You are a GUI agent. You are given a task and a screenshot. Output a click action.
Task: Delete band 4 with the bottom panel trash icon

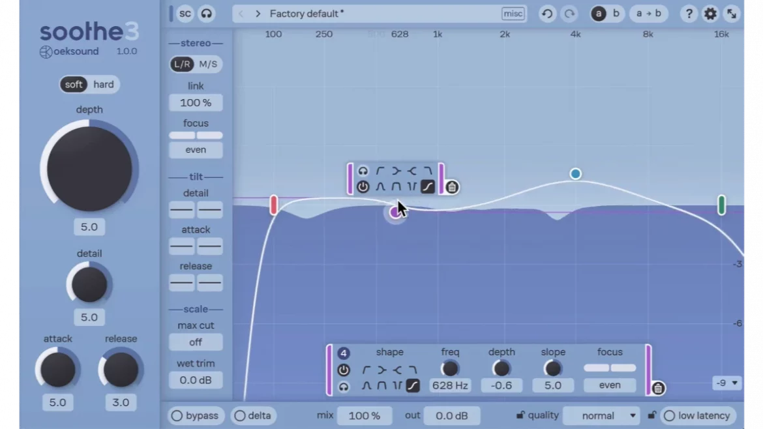(658, 388)
